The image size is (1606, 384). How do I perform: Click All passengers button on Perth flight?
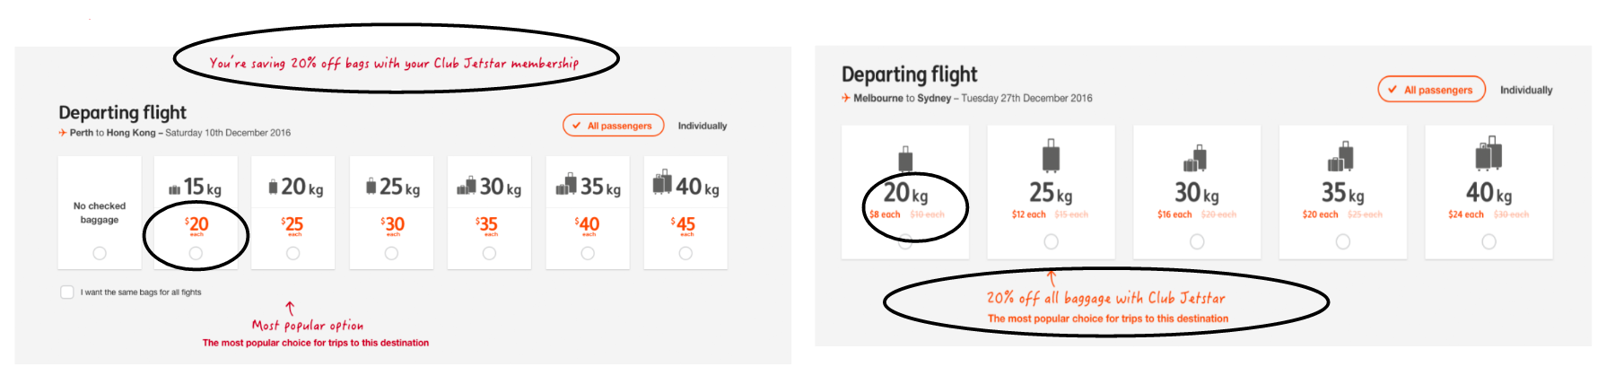coord(614,126)
